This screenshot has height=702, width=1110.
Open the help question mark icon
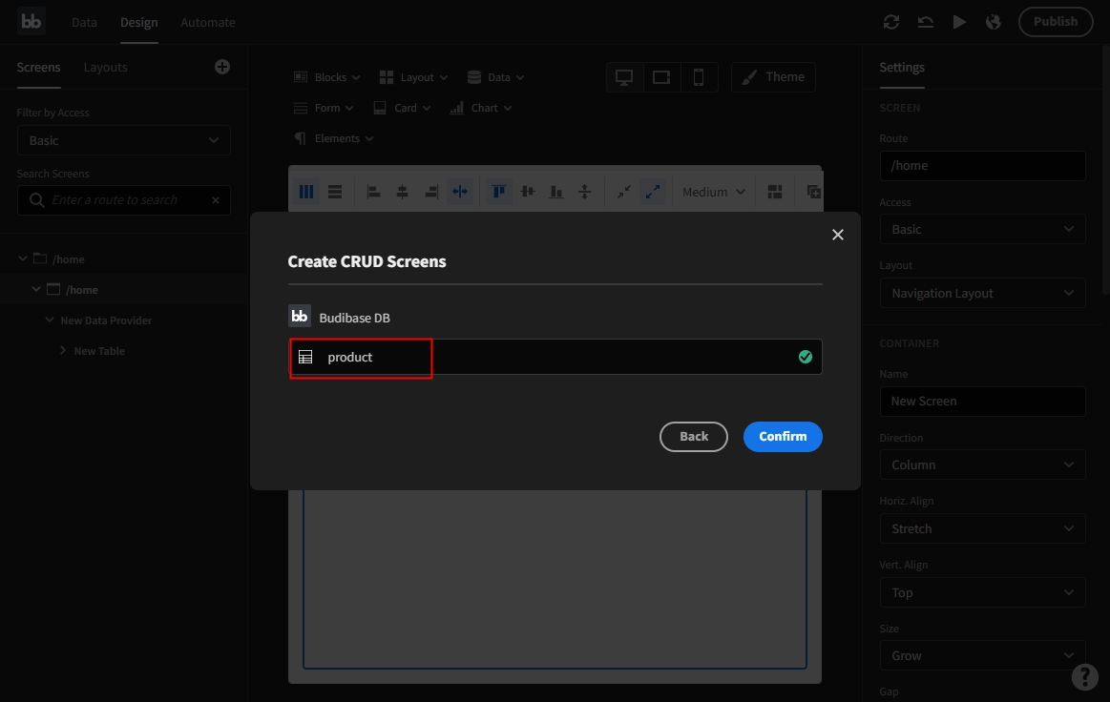tap(1084, 676)
